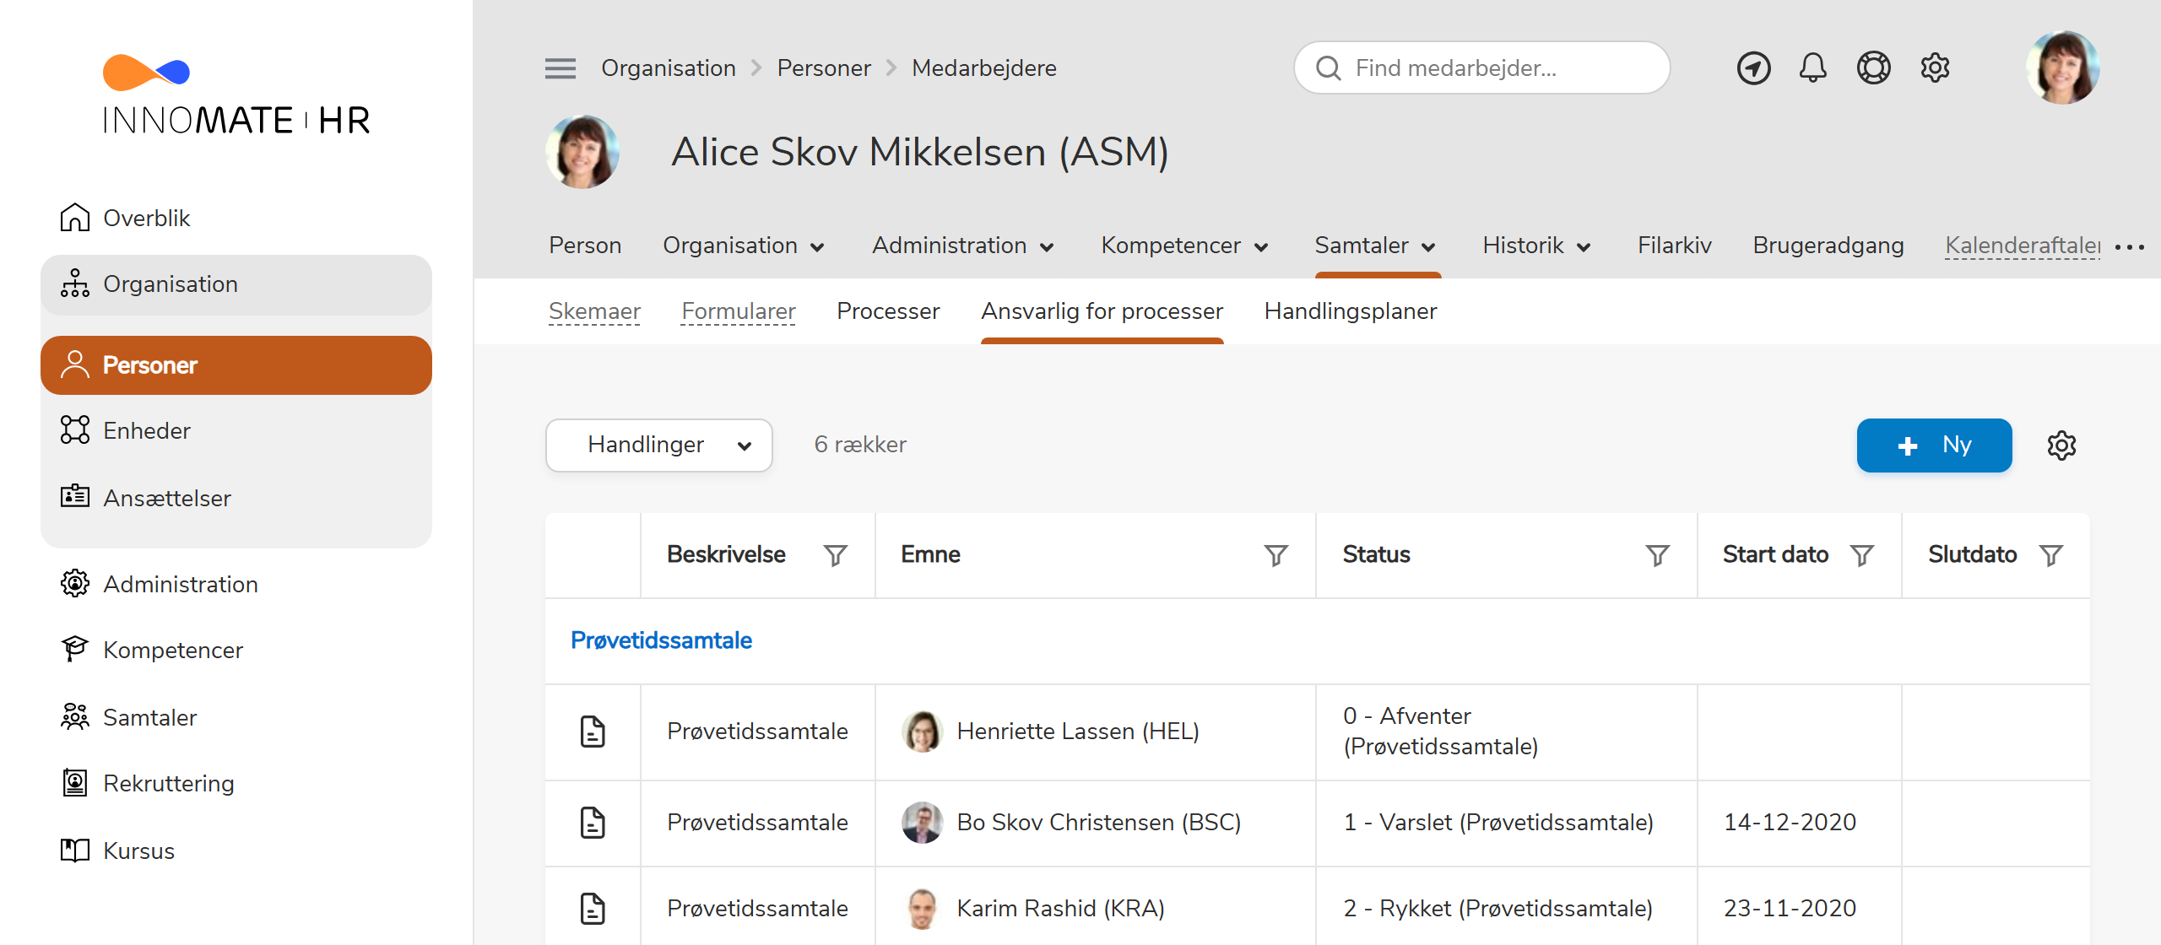Click the Kursus book icon

pos(75,850)
